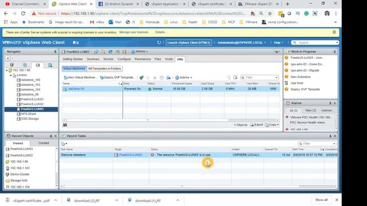Pin the Work In Progress panel
This screenshot has height=206, width=367.
tap(334, 51)
